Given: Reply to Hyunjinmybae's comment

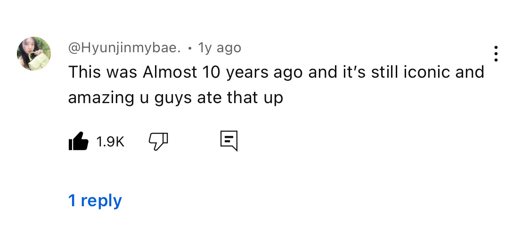Looking at the screenshot, I should click(x=229, y=141).
